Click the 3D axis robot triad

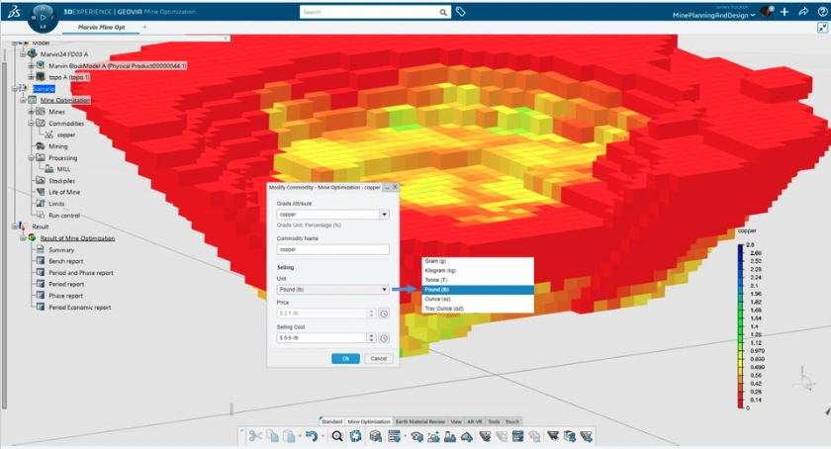point(805,378)
